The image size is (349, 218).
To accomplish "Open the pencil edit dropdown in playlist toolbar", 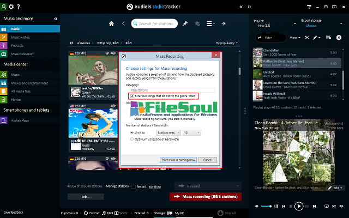I will coord(316,38).
